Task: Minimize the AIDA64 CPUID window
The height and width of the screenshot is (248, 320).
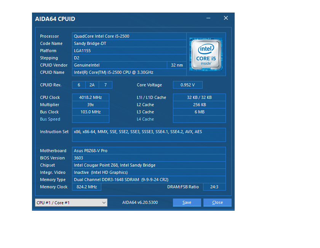Action: point(208,18)
